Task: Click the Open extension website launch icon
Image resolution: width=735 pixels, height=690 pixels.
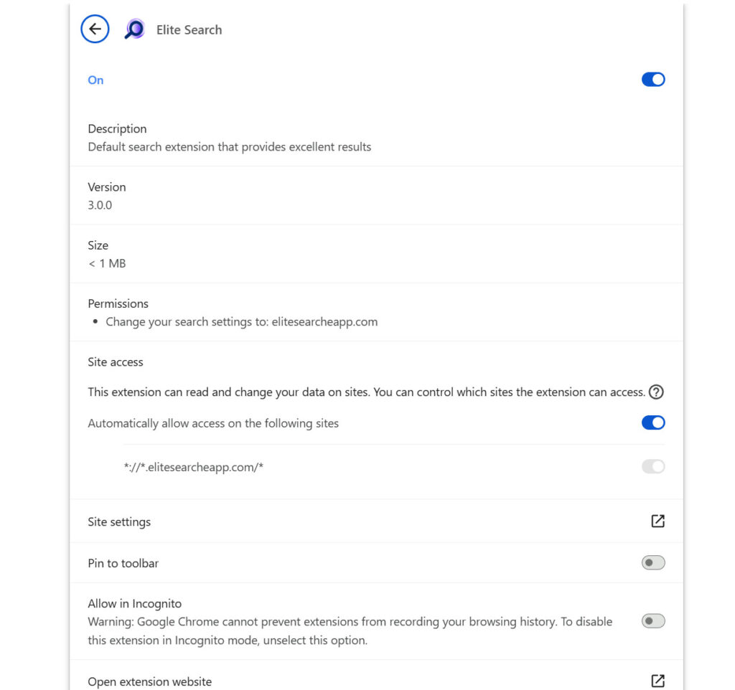Action: (657, 681)
